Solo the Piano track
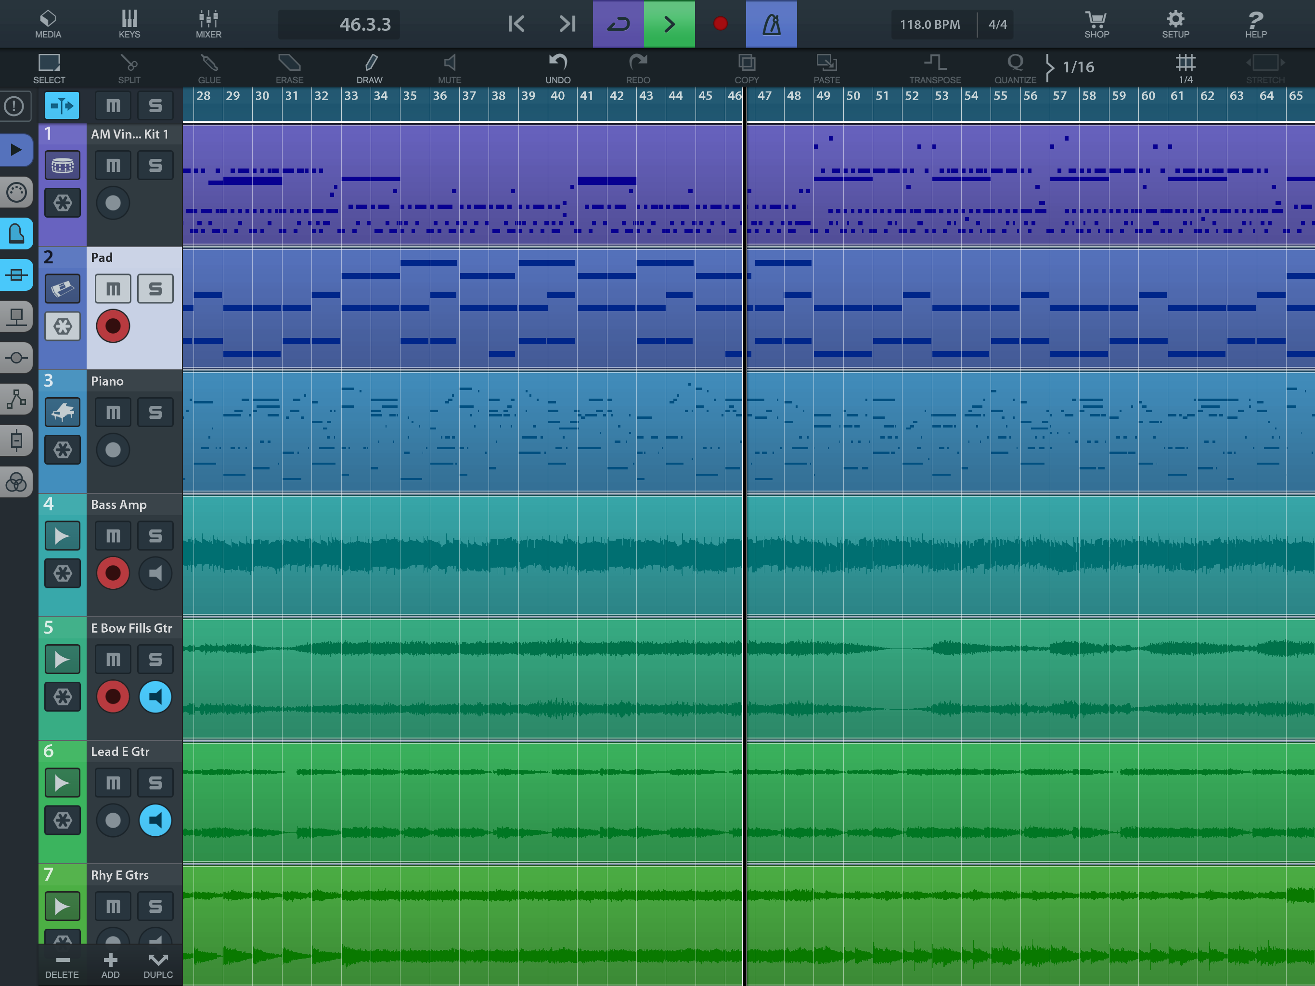Screen dimensions: 1315x986 (155, 412)
